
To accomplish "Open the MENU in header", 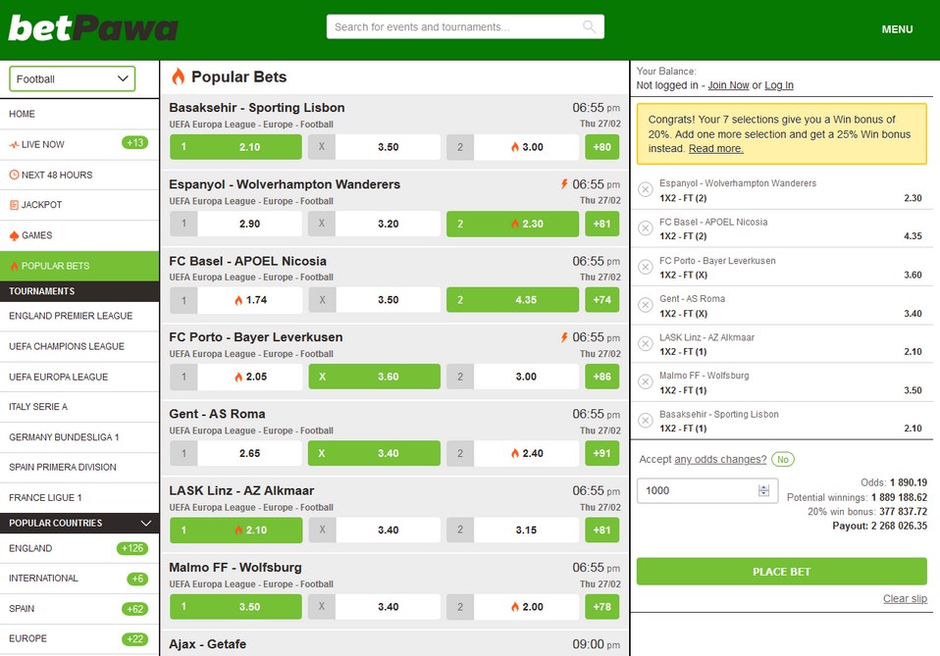I will 897,29.
